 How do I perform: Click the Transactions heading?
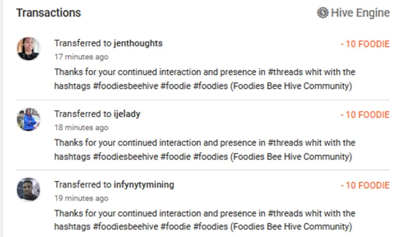(48, 13)
